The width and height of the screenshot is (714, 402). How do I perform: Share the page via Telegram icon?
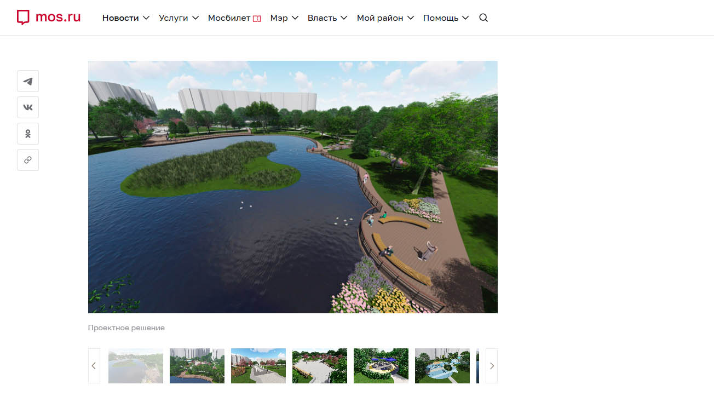(x=28, y=81)
